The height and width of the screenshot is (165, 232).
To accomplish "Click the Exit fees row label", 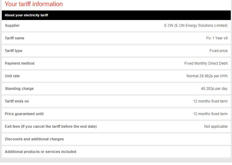I will tap(51, 127).
